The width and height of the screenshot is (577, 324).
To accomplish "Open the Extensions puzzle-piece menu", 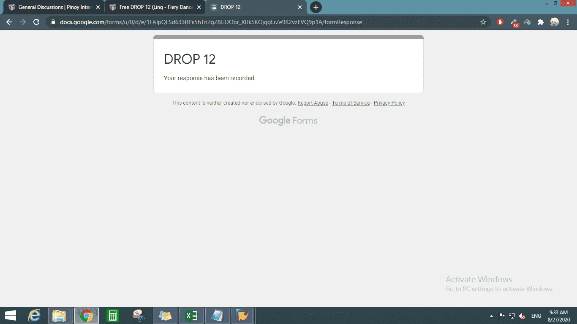I will pos(541,22).
